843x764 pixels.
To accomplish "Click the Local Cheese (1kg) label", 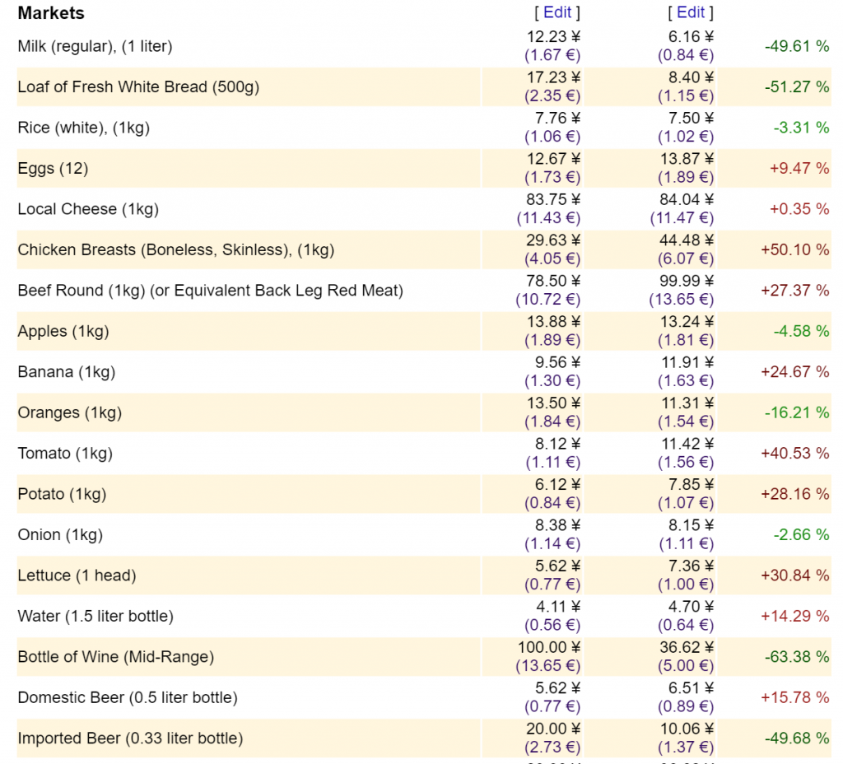I will [88, 209].
